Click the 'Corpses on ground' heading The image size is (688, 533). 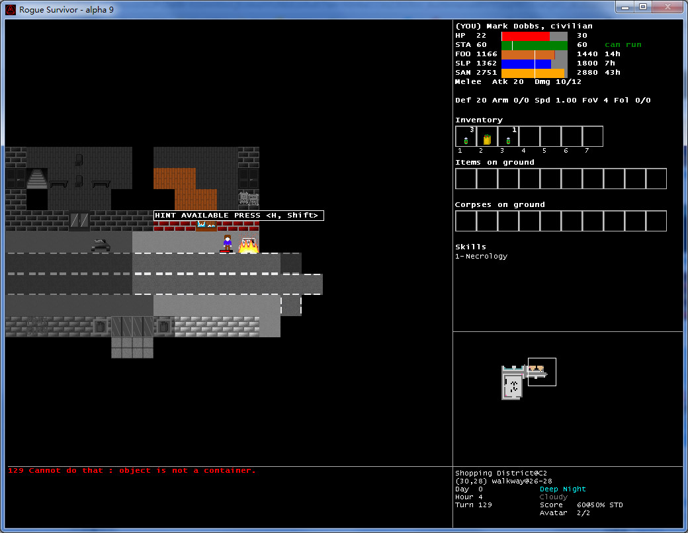[x=499, y=205]
